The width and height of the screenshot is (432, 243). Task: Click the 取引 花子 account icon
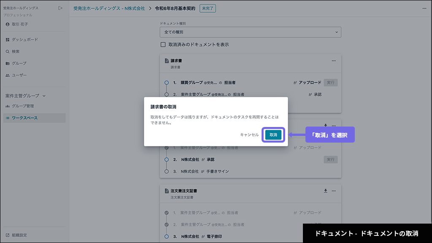point(8,24)
